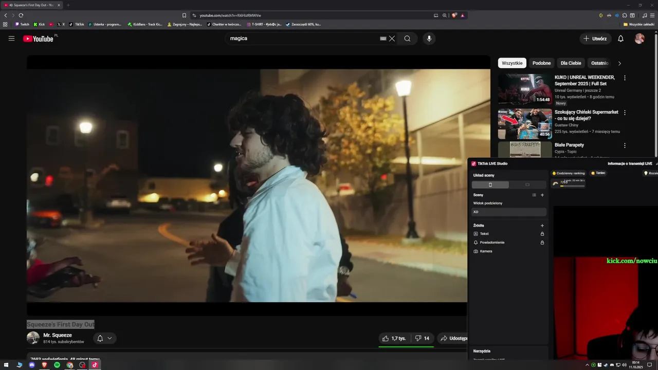Like the video with thumbs up
The height and width of the screenshot is (370, 658).
[394, 338]
